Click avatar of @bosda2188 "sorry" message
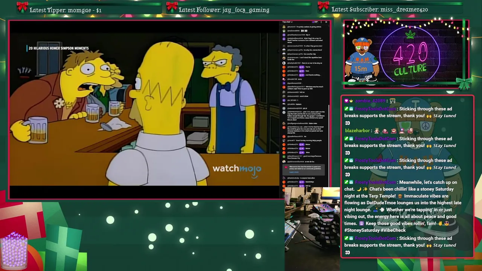This screenshot has width=482, height=271. 284,79
